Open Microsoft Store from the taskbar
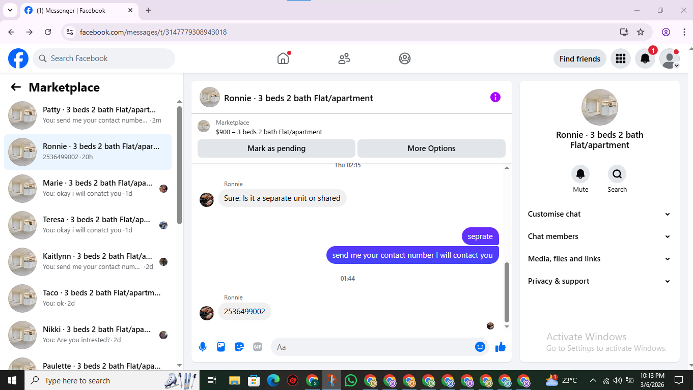Screen dimensions: 693x390 pos(254,380)
